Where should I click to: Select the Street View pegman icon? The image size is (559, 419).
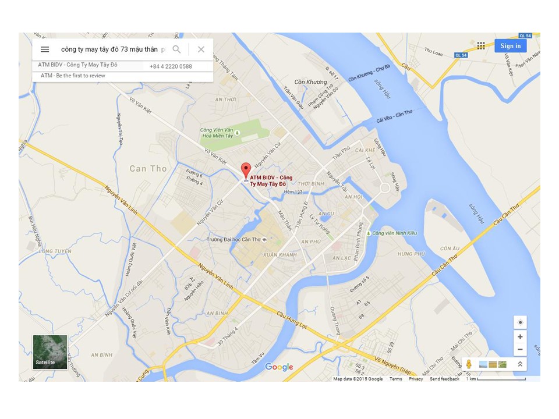click(x=469, y=364)
